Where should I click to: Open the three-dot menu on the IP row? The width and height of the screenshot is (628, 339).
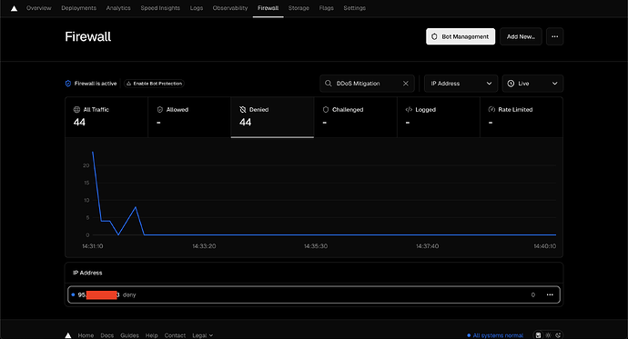(x=550, y=294)
